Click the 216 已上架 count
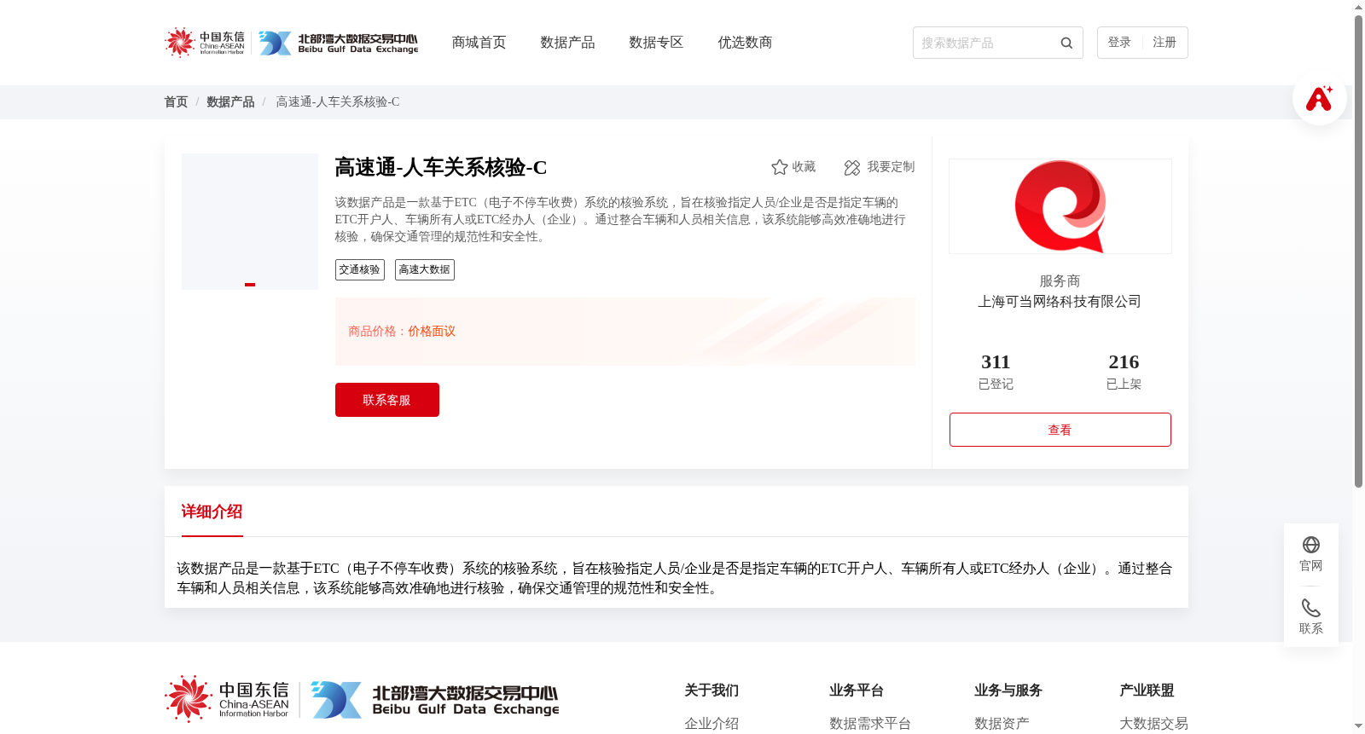Image resolution: width=1365 pixels, height=734 pixels. [1124, 372]
